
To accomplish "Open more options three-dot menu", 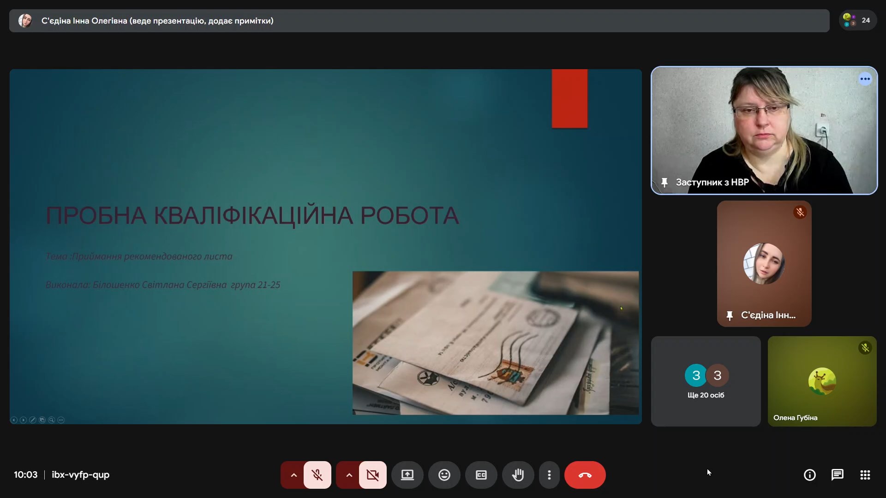I will click(x=549, y=475).
